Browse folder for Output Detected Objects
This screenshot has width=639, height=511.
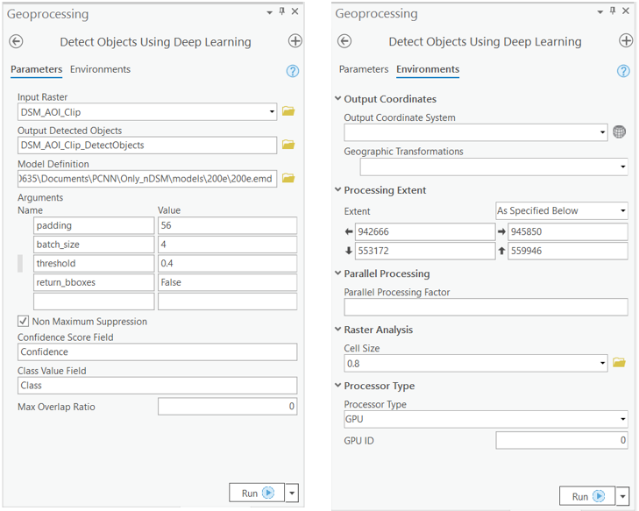point(288,145)
